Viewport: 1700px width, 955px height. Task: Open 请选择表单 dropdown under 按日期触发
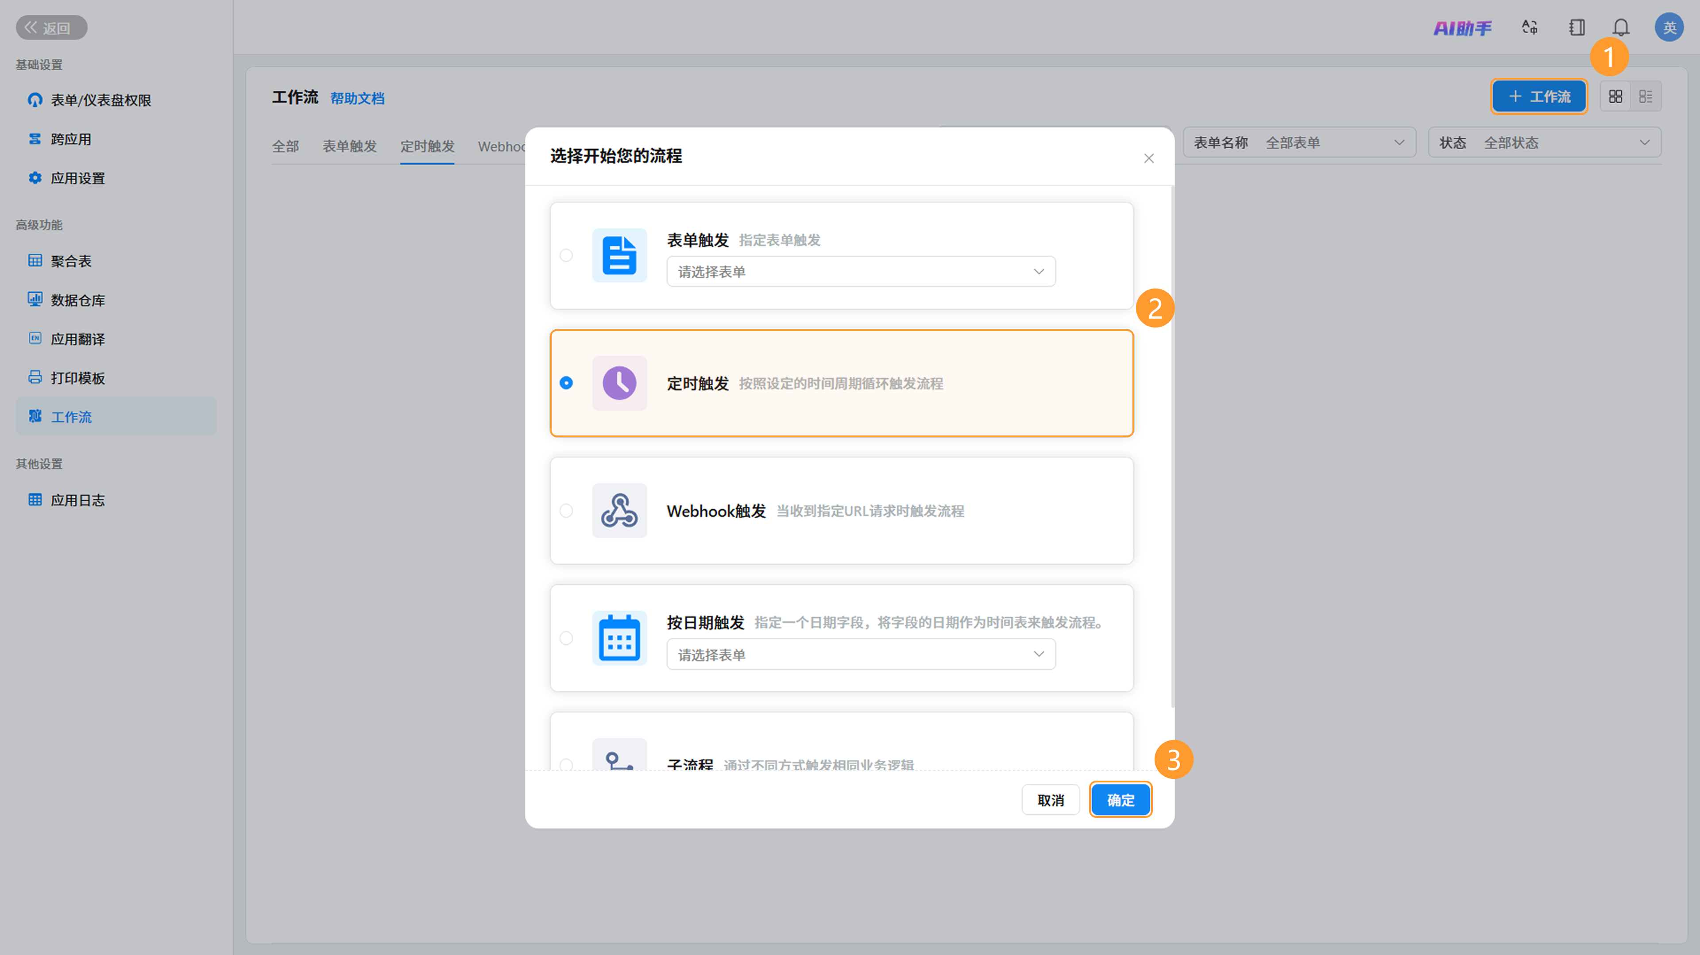pyautogui.click(x=861, y=654)
